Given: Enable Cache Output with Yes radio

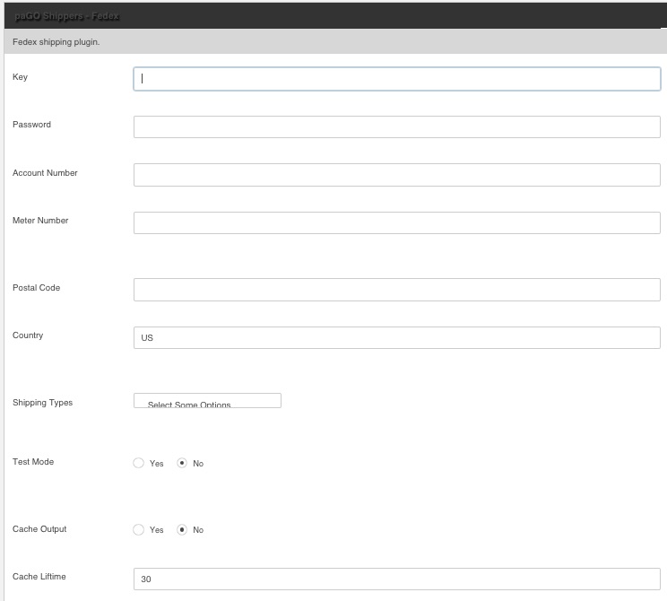Looking at the screenshot, I should (x=138, y=529).
